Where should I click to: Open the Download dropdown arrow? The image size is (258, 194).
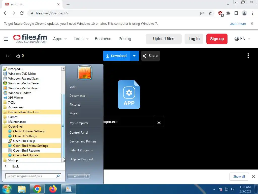click(135, 56)
